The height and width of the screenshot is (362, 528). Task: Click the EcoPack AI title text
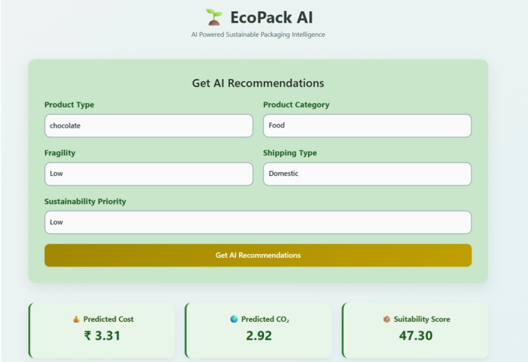click(x=271, y=18)
